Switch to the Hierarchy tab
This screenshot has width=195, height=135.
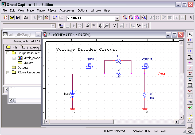30,48
